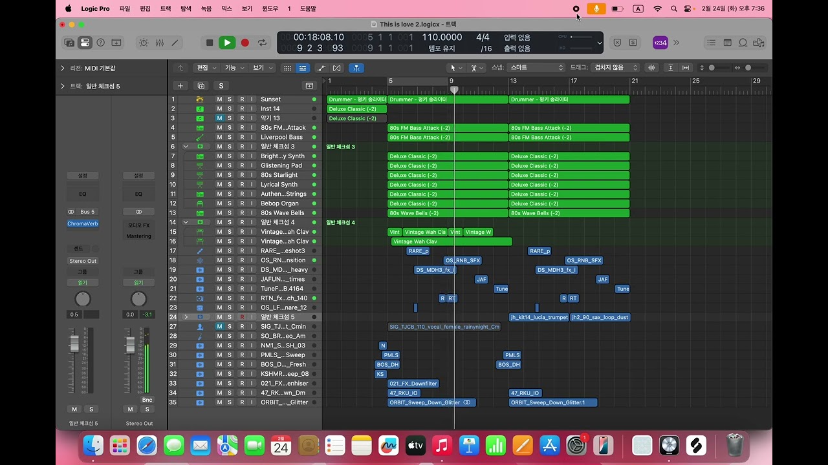Toggle the blue Catch Playhead button
The width and height of the screenshot is (828, 465).
[356, 68]
